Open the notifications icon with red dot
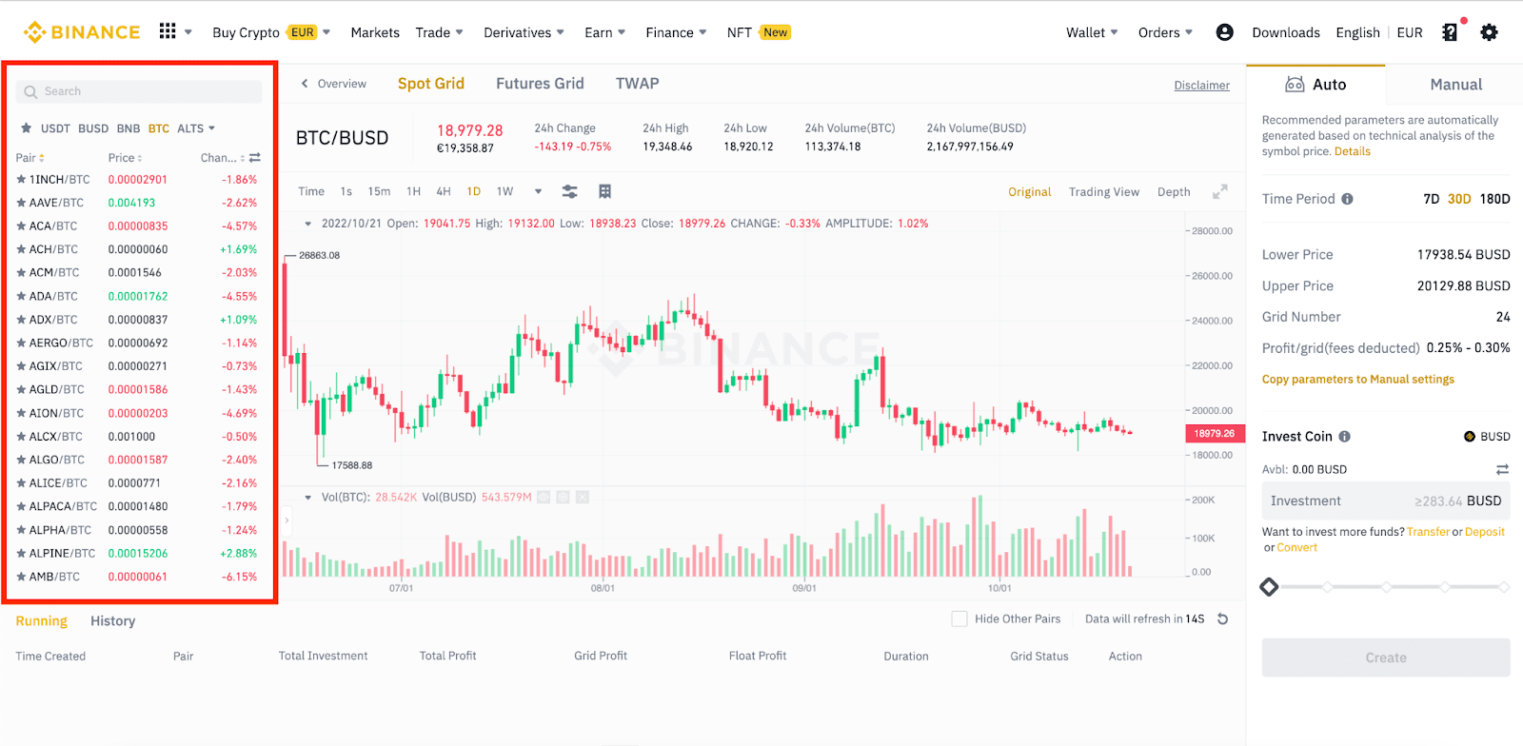1523x746 pixels. pos(1451,31)
